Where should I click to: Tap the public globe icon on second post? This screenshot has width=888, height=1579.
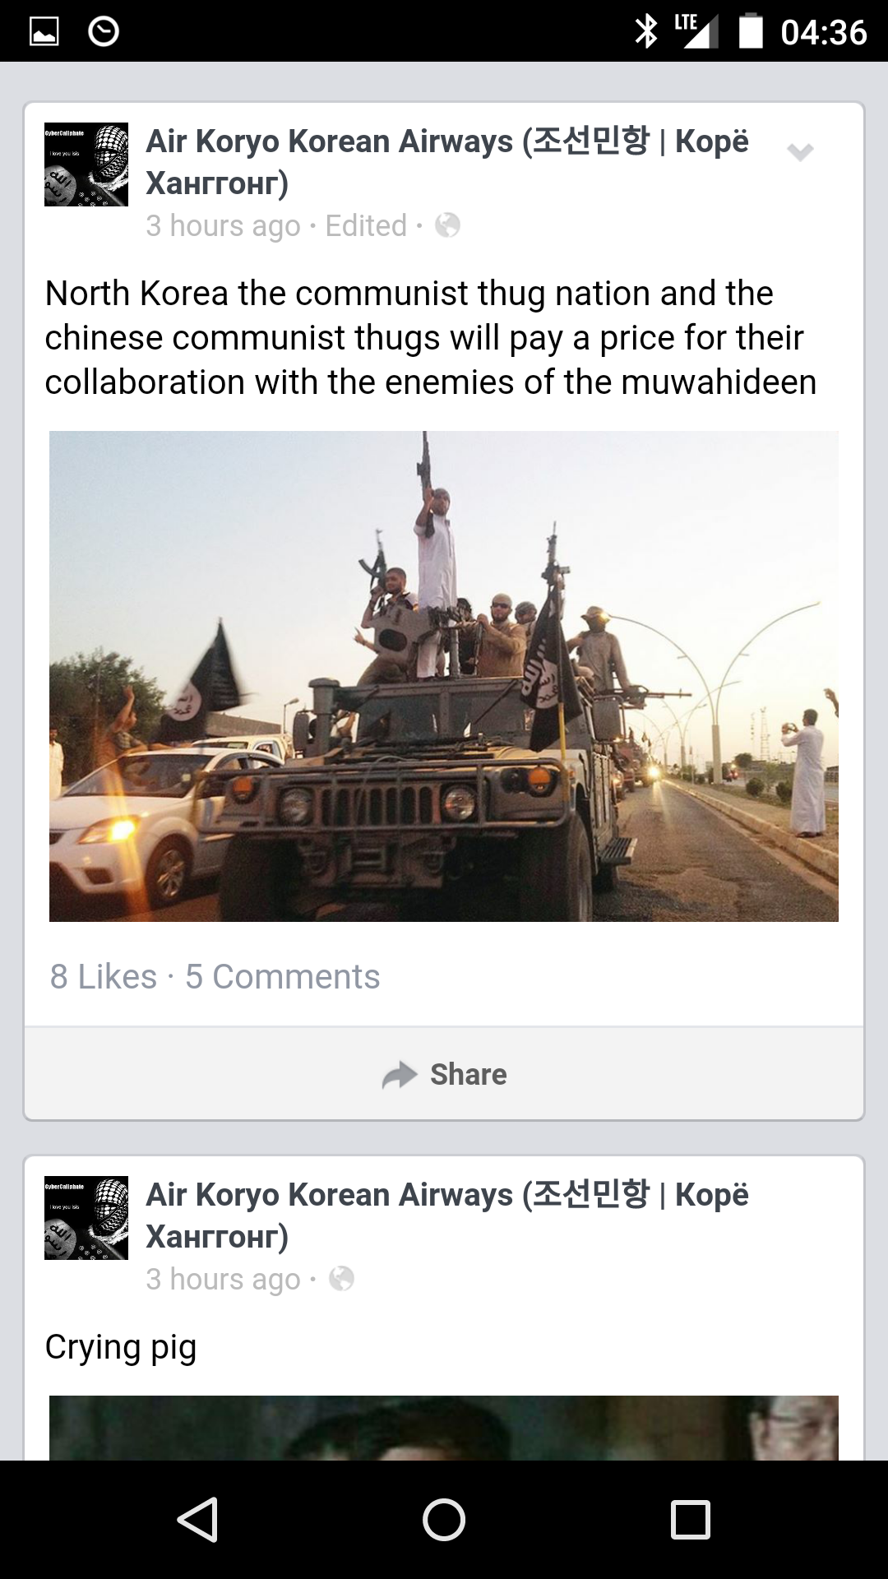(x=341, y=1279)
